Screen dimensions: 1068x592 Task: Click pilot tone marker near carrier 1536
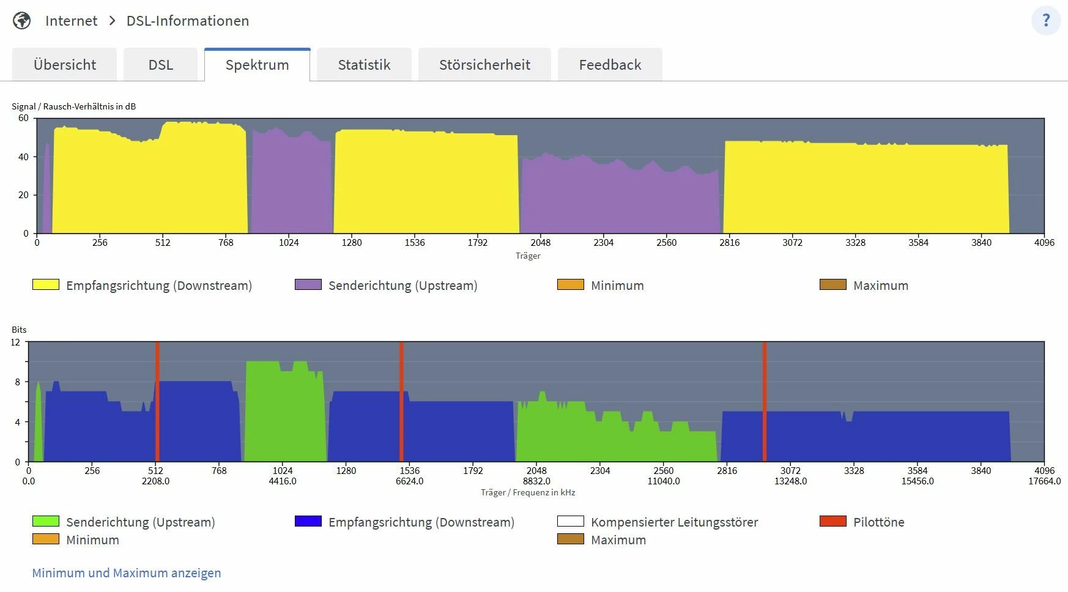(401, 401)
